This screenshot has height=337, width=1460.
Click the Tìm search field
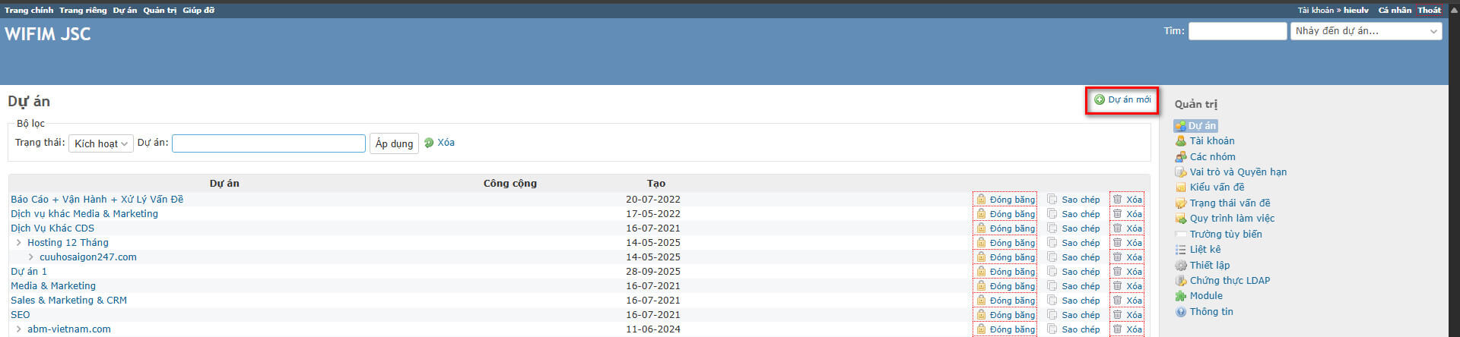pos(1237,31)
